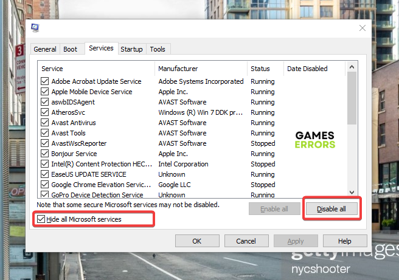Click the OK button
Image resolution: width=399 pixels, height=280 pixels.
196,241
